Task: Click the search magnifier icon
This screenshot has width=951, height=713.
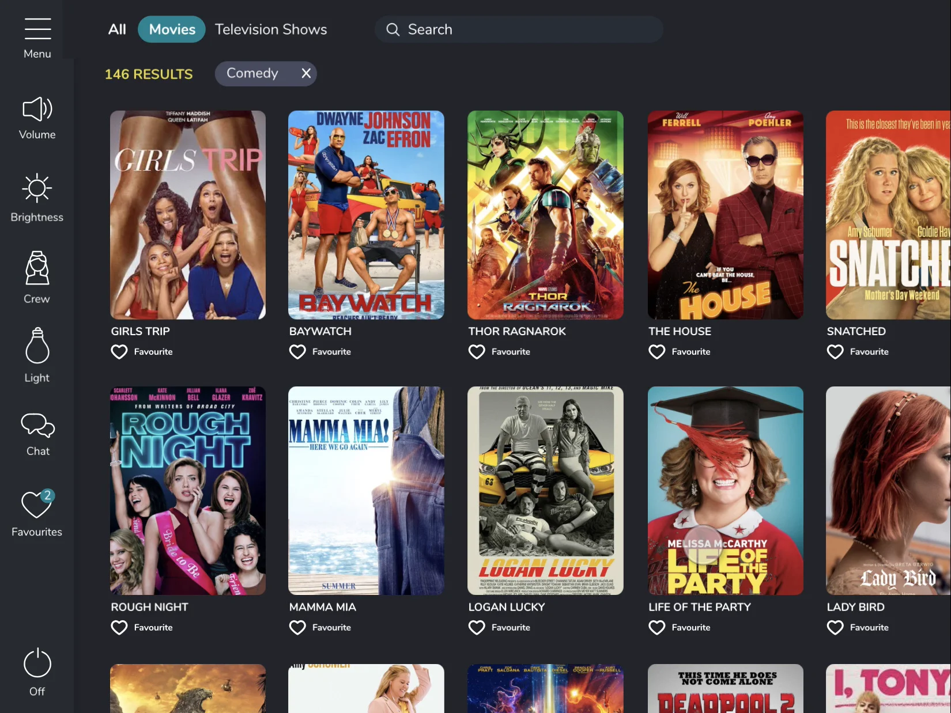Action: coord(393,29)
